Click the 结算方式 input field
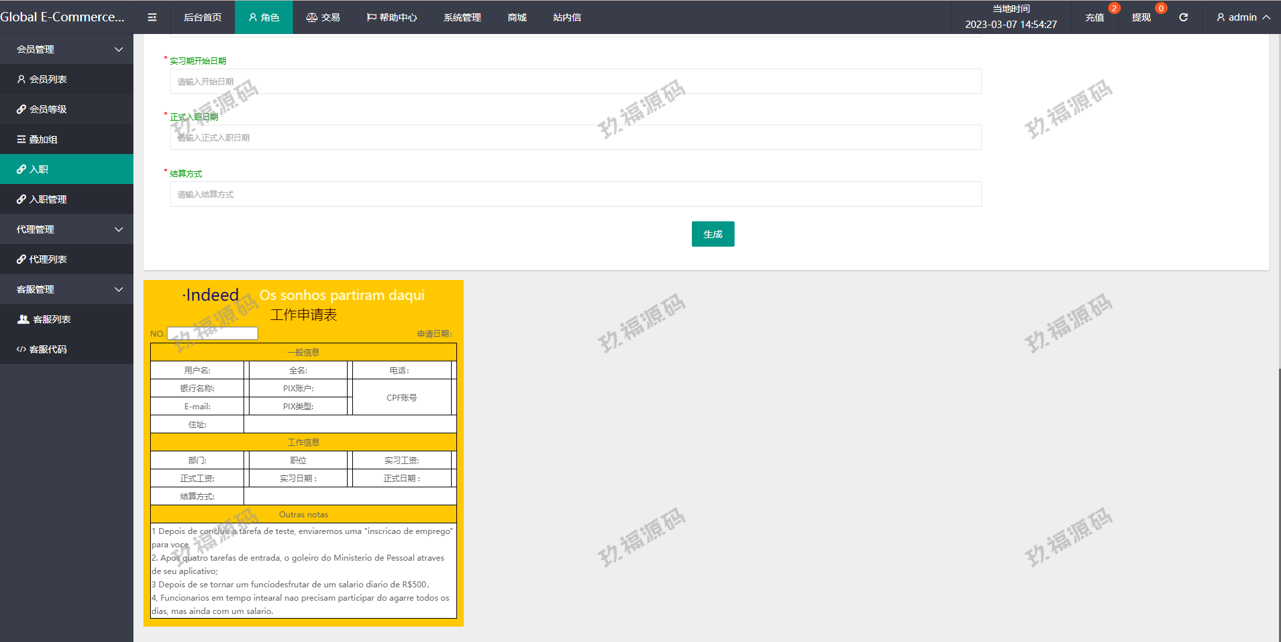The width and height of the screenshot is (1281, 642). coord(575,194)
